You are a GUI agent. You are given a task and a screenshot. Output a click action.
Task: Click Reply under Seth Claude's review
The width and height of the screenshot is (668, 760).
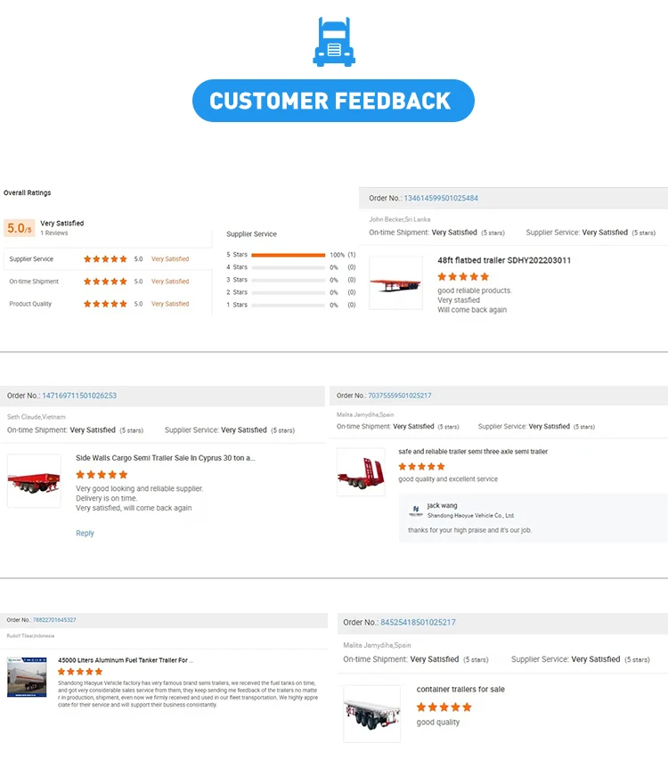tap(85, 533)
